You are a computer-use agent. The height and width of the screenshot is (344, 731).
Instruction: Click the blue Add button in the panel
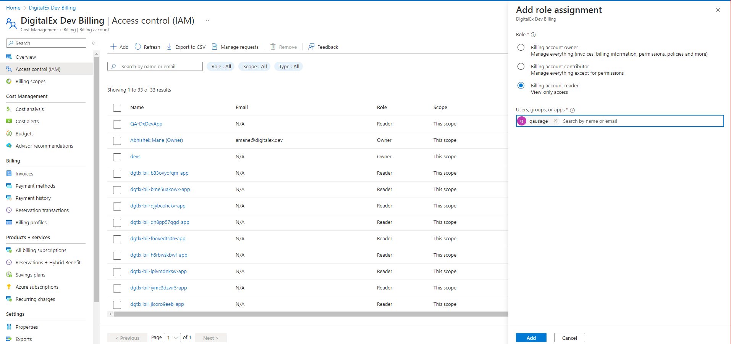(x=531, y=338)
